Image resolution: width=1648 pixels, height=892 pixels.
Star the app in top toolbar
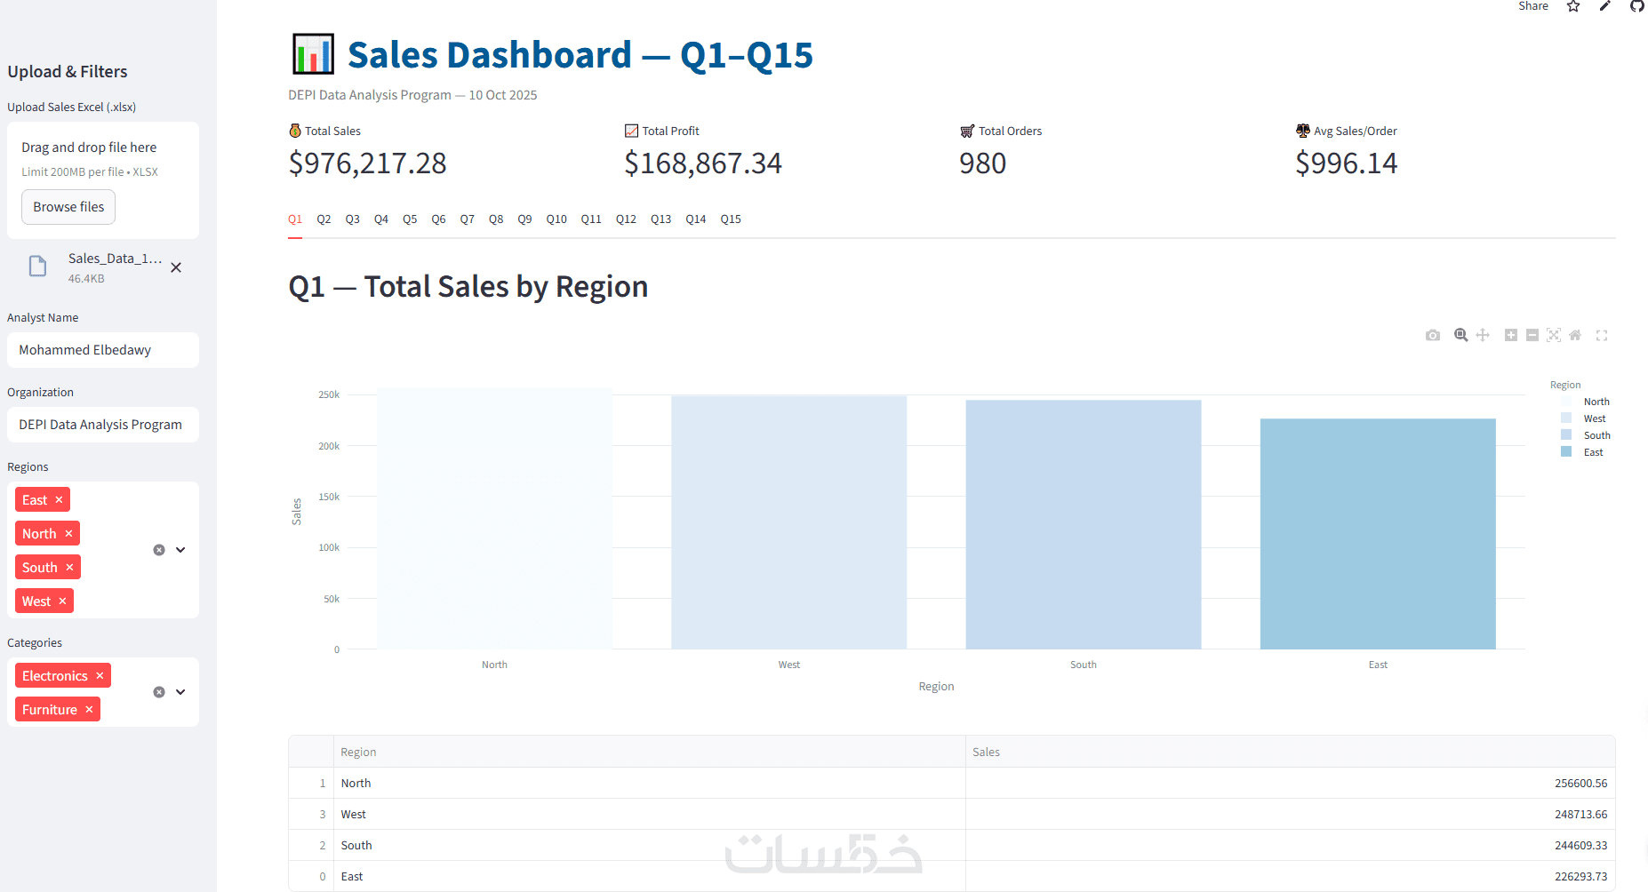(1573, 6)
